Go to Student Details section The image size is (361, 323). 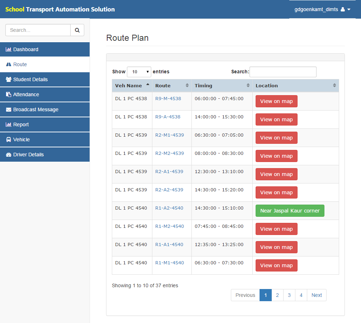45,79
